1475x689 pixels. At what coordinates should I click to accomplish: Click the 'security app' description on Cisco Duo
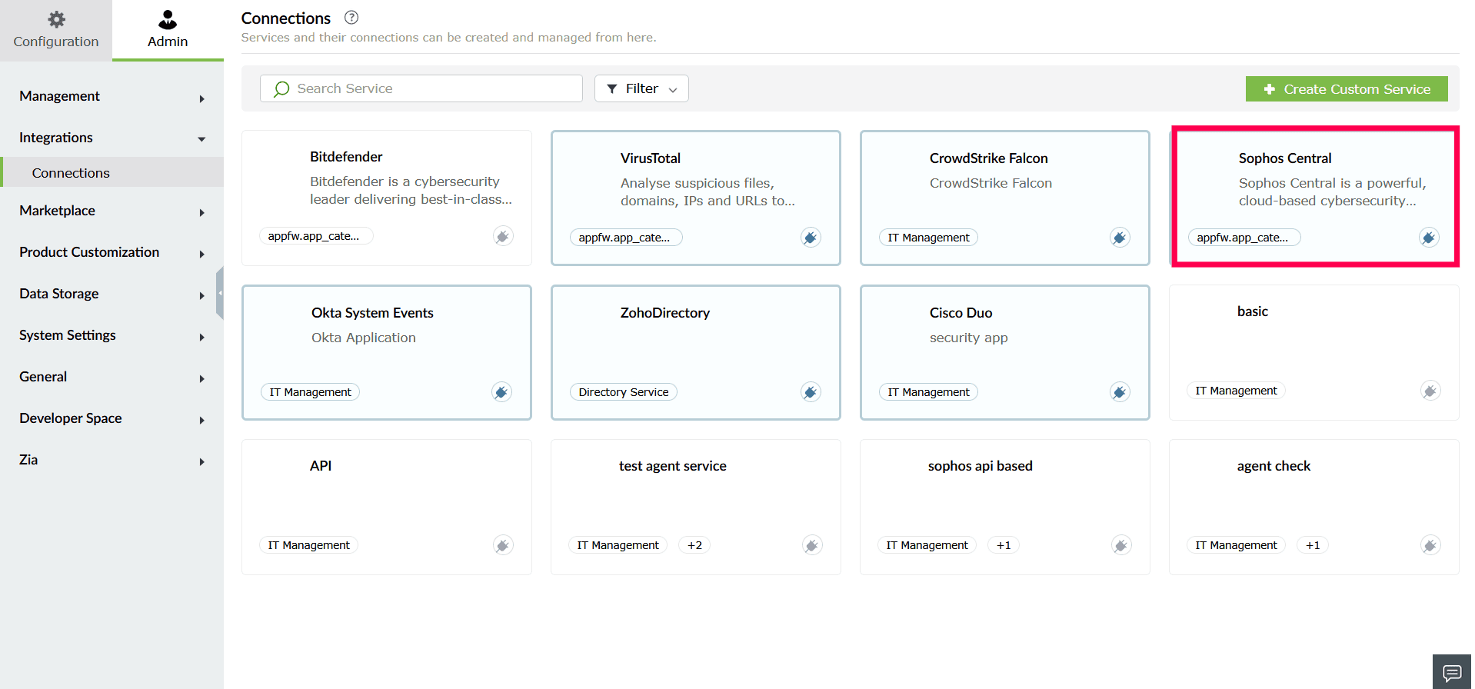click(969, 338)
